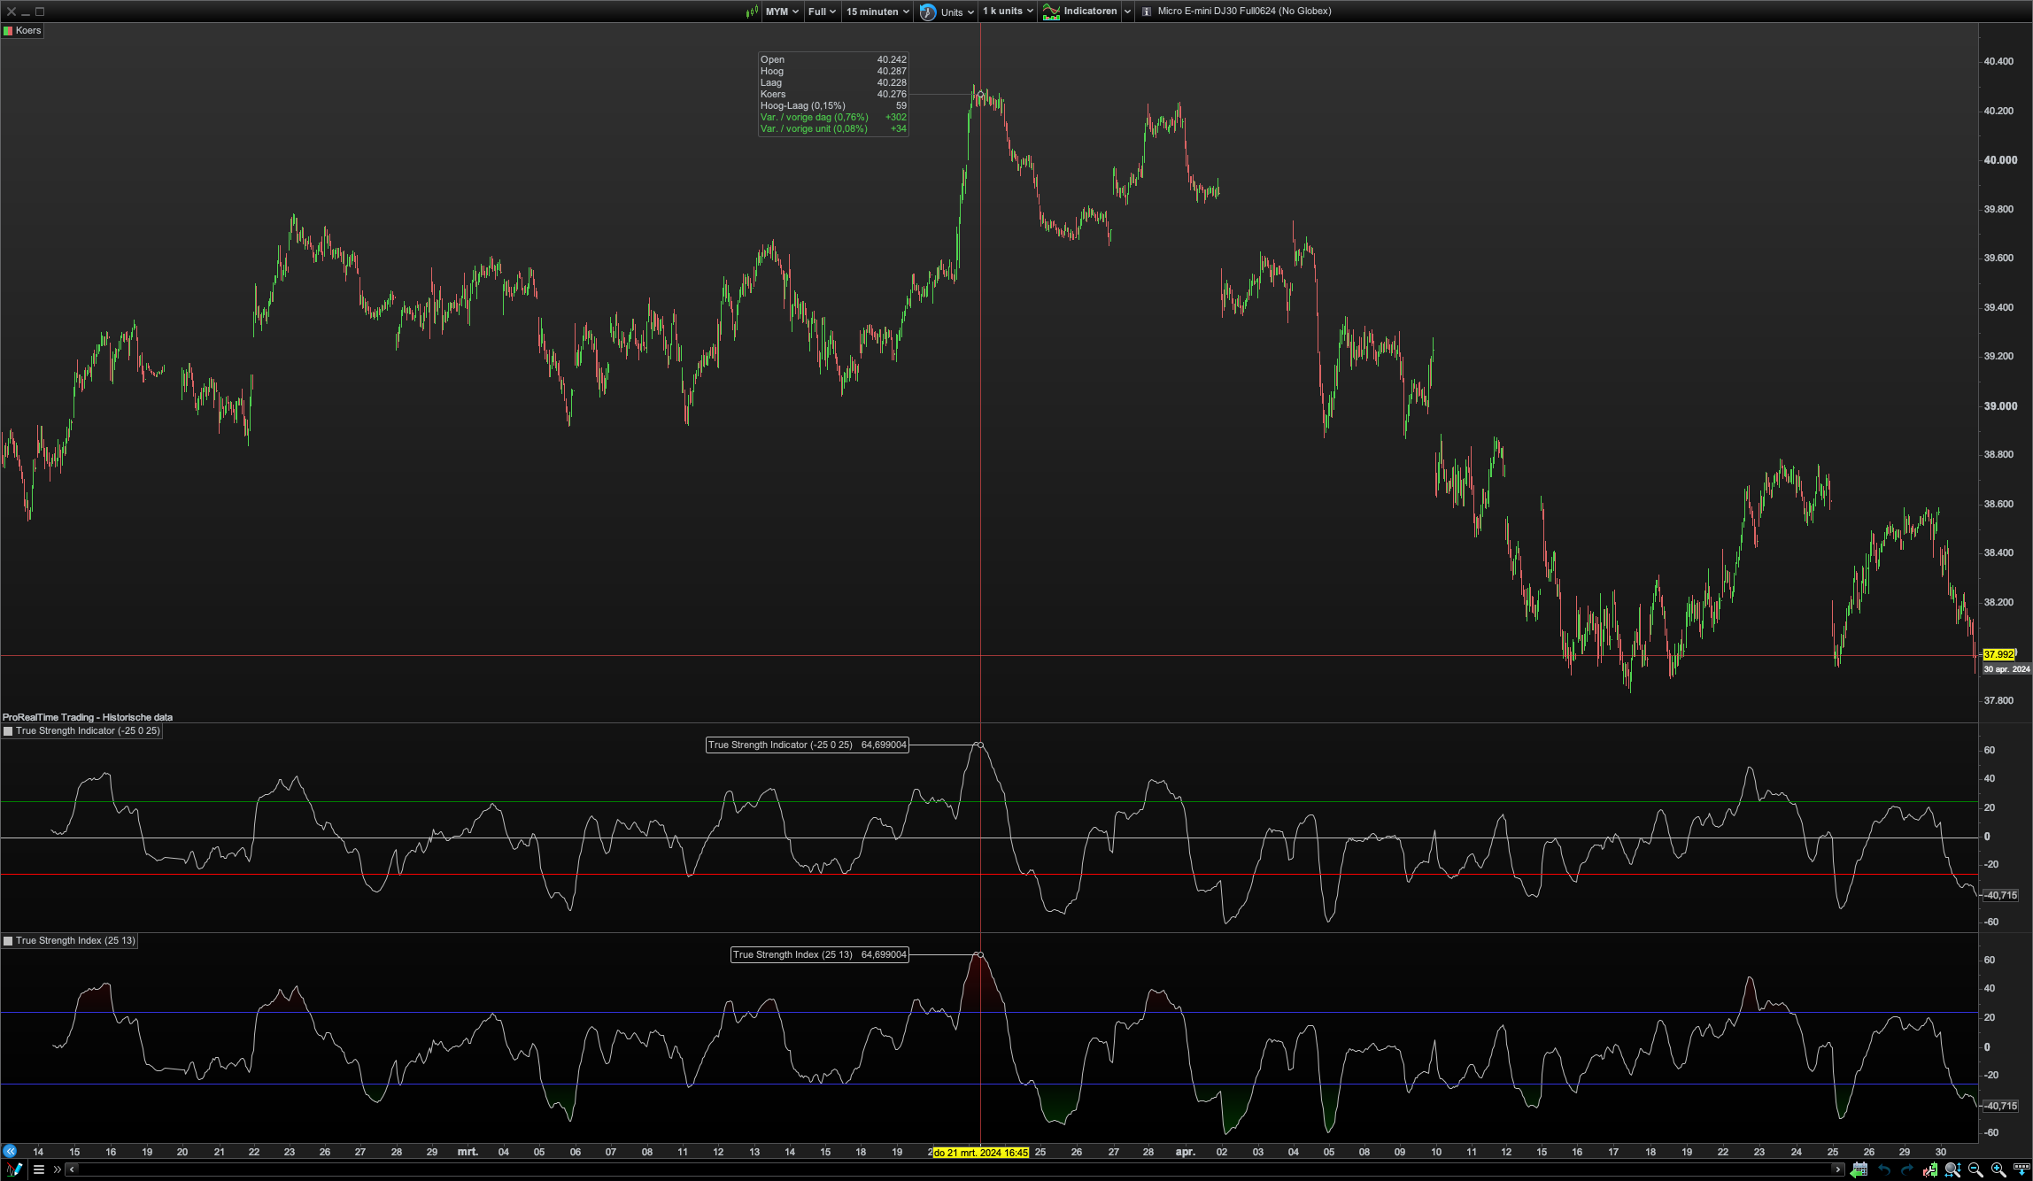Click the instrument info icon

(x=1147, y=12)
